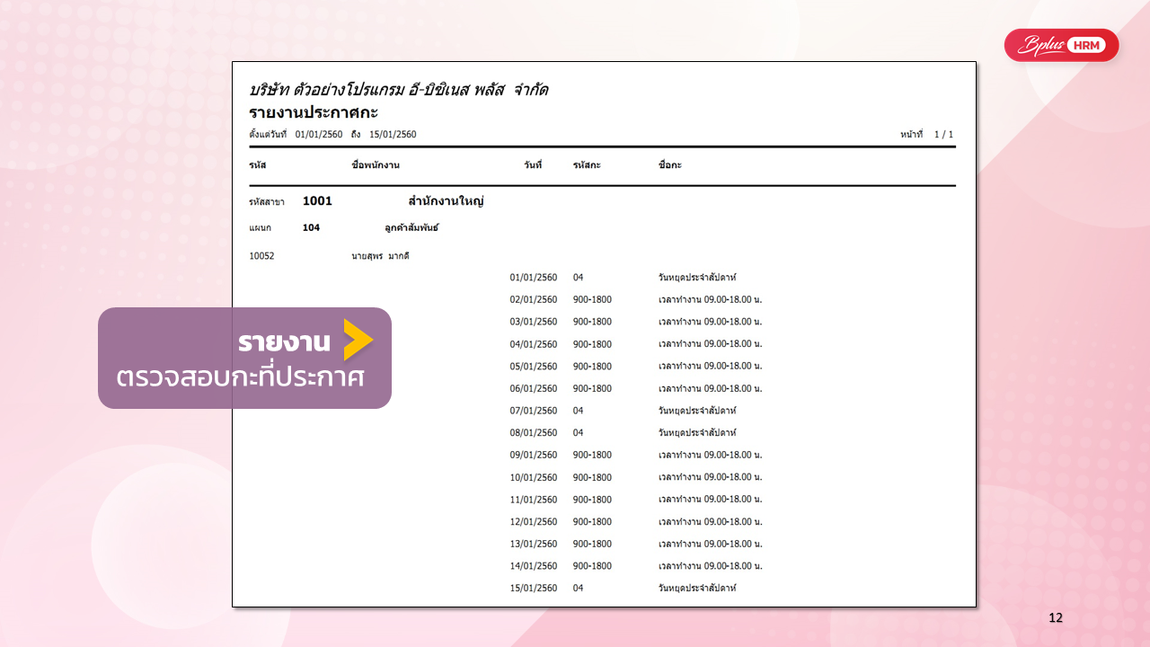Click shift code 900-1800 for 10/01/2560
Screen dimensions: 1150x647
tap(592, 477)
